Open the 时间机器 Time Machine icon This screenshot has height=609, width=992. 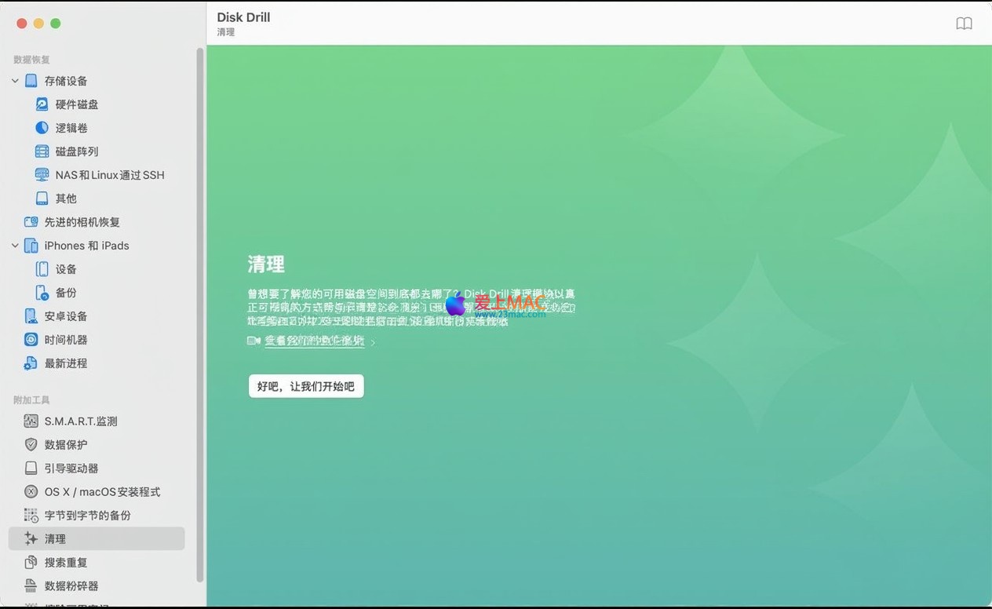click(31, 340)
